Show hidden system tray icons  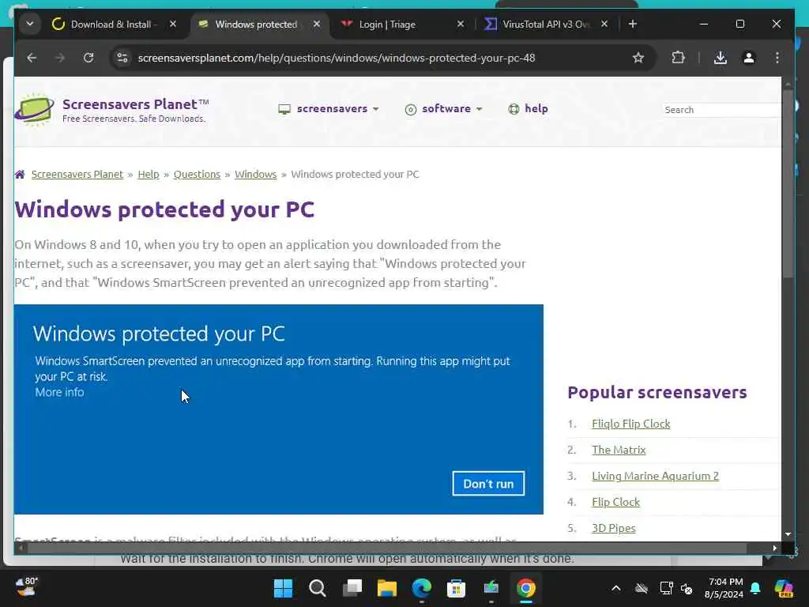coord(616,588)
